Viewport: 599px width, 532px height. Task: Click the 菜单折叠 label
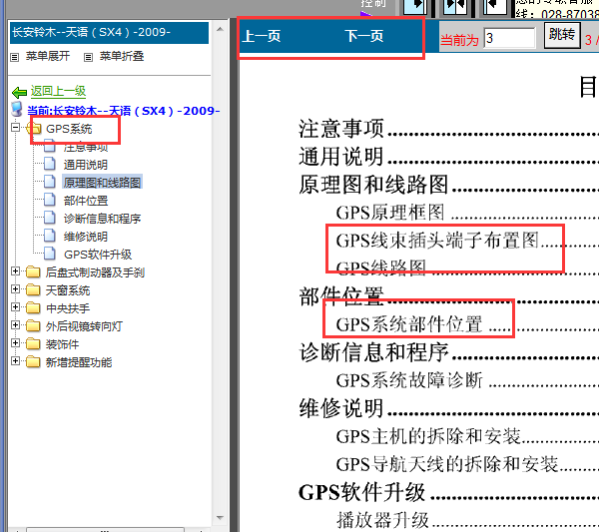(x=122, y=56)
